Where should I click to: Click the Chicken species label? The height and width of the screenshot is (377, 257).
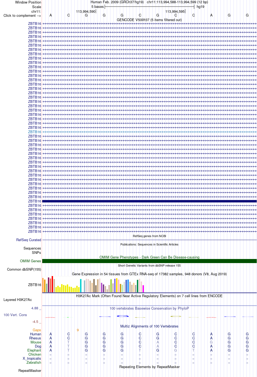click(35, 354)
